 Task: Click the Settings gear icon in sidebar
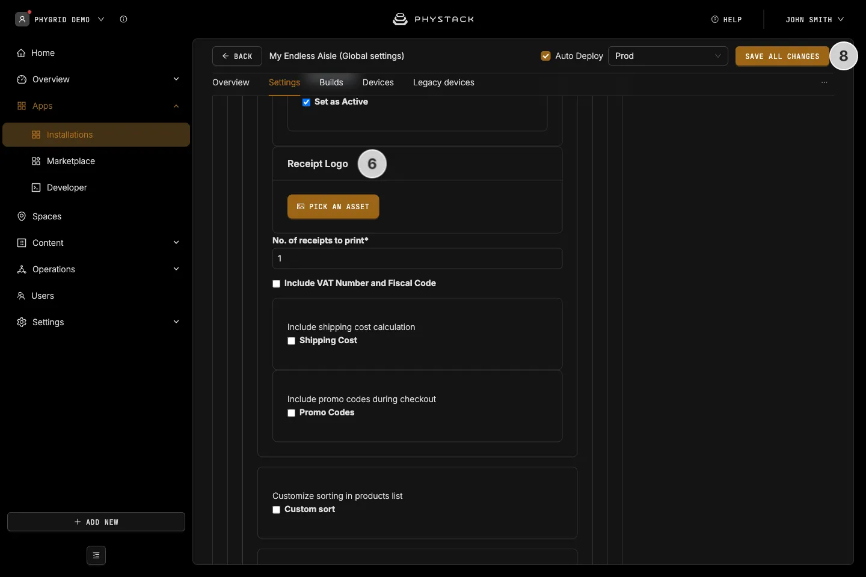(22, 322)
